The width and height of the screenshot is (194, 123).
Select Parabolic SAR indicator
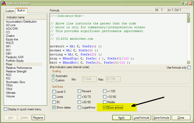[x=15, y=57]
